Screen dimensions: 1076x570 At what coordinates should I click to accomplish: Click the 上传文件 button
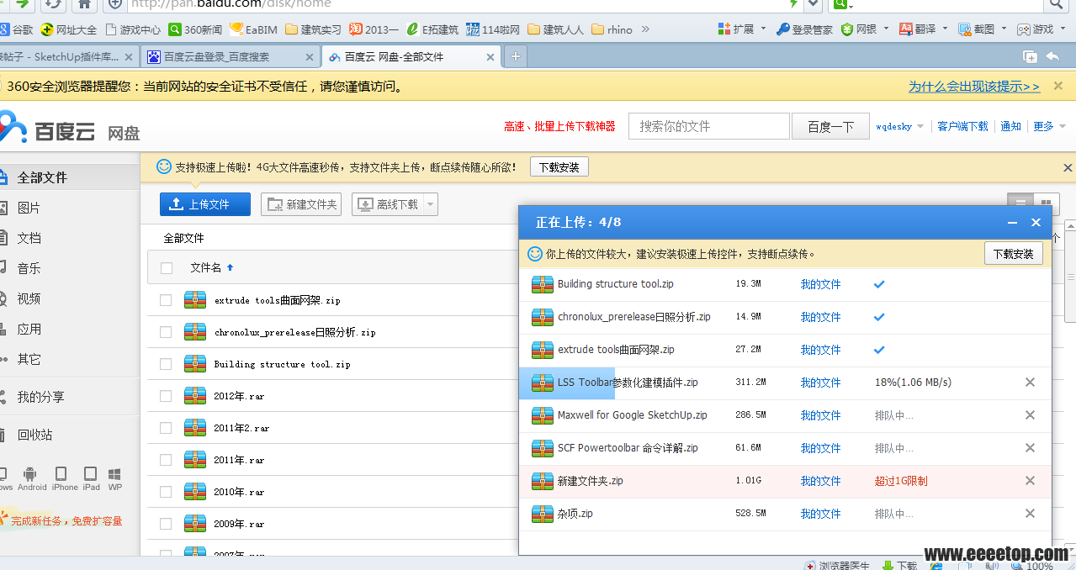point(205,204)
